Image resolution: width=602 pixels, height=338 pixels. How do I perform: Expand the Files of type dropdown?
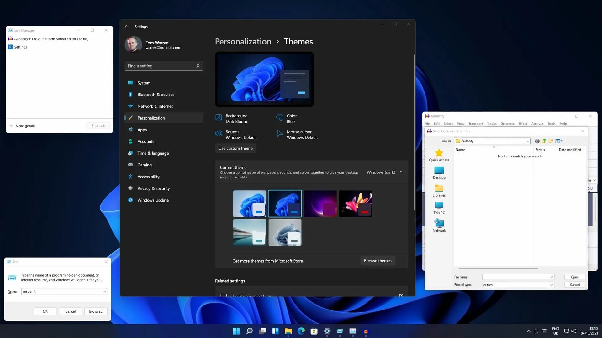pyautogui.click(x=551, y=285)
